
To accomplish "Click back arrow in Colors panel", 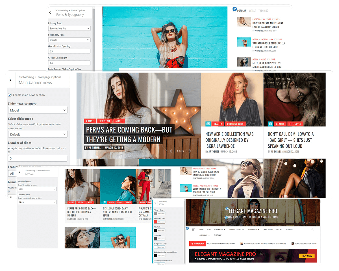I will point(155,203).
